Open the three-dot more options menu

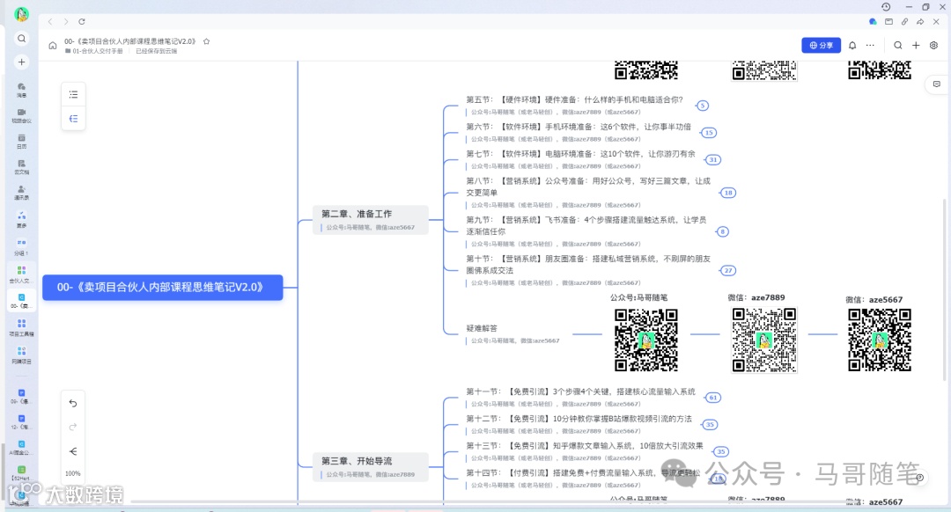click(x=870, y=46)
